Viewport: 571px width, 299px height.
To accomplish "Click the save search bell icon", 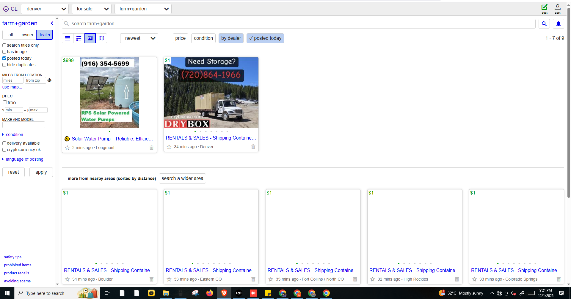I will click(x=559, y=24).
